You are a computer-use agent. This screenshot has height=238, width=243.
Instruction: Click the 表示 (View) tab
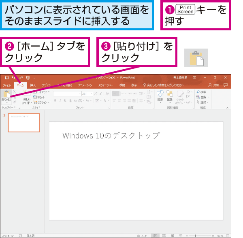tap(134, 85)
